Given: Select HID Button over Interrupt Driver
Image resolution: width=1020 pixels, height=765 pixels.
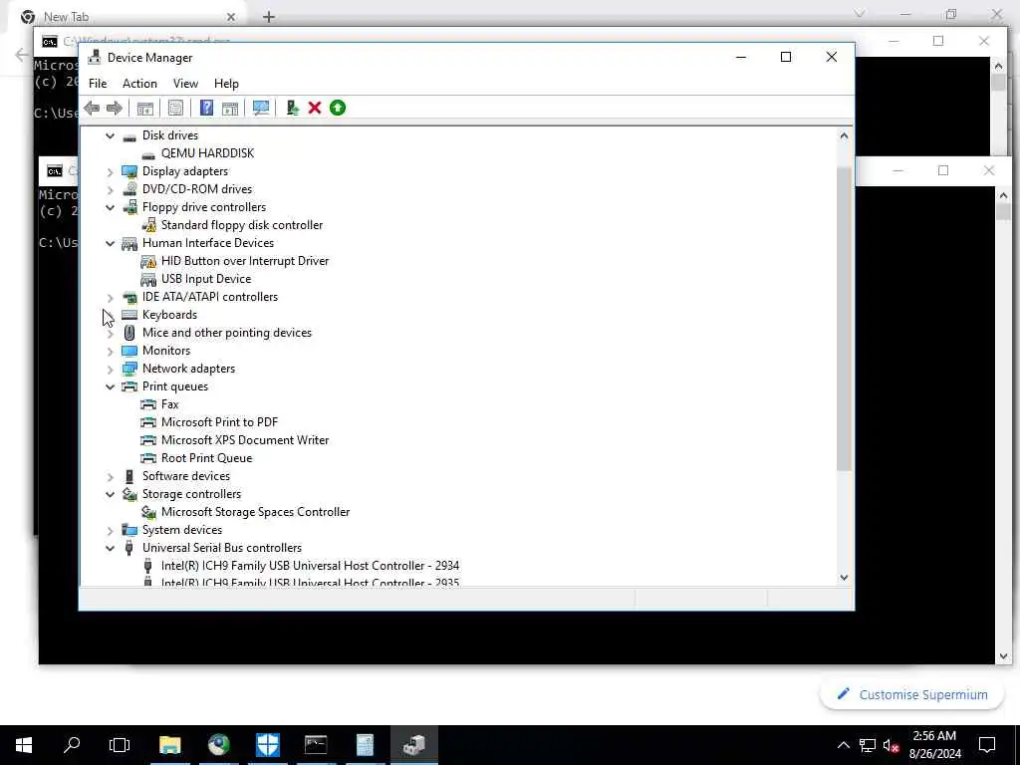Looking at the screenshot, I should pos(245,261).
